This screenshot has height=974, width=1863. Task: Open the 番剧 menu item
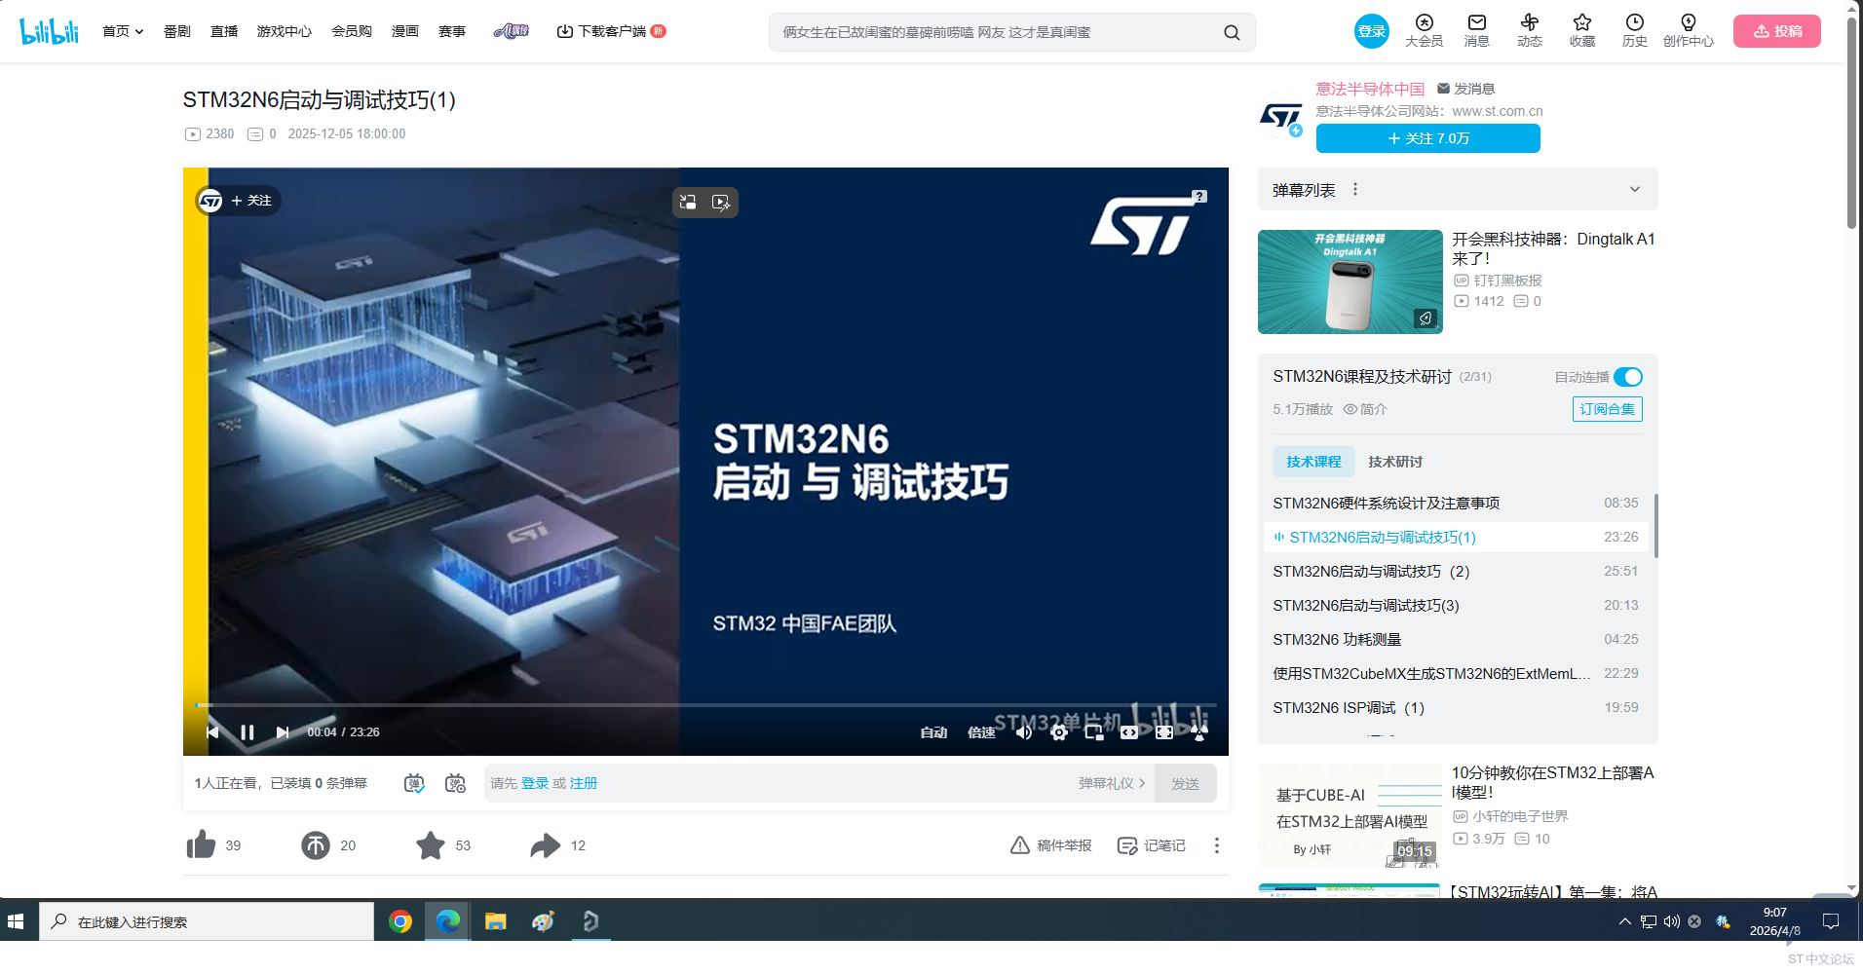click(x=175, y=30)
